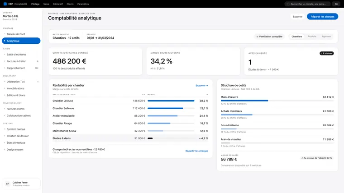Click the 56 788 € marge dégagée value
This screenshot has width=344, height=193.
tap(229, 159)
